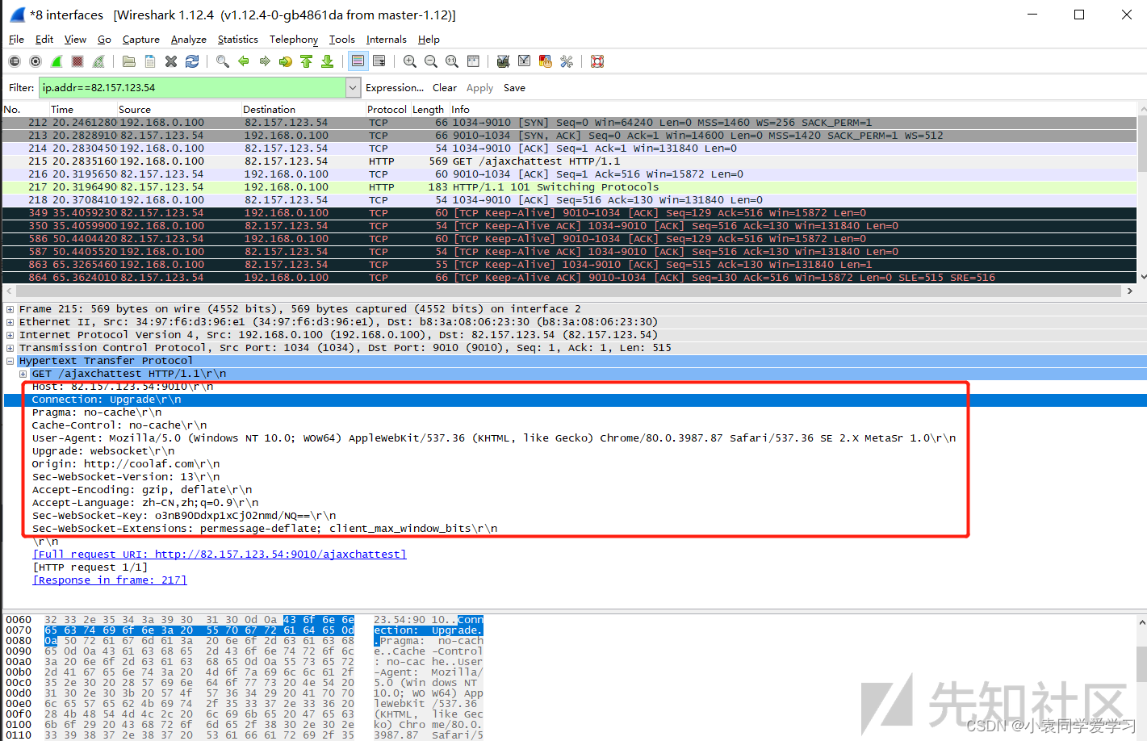The image size is (1147, 741).
Task: Restart the running live capture
Action: pyautogui.click(x=98, y=61)
